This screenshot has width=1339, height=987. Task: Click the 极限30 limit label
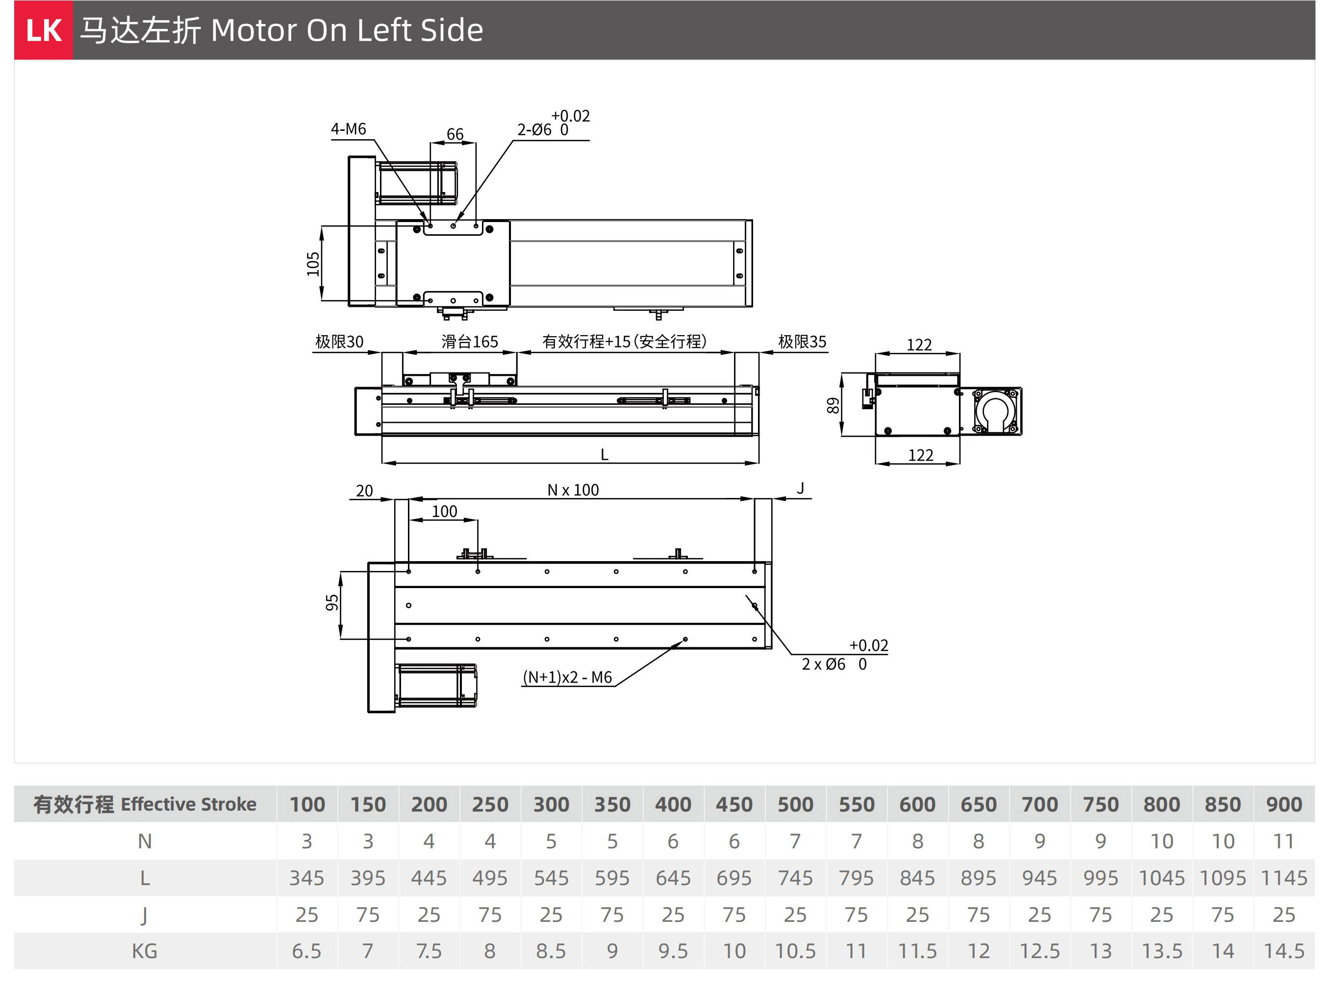pyautogui.click(x=339, y=342)
